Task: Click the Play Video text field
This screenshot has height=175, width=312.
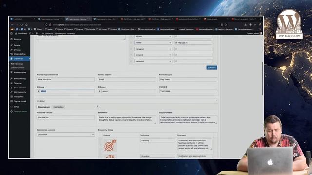Action: click(x=188, y=79)
